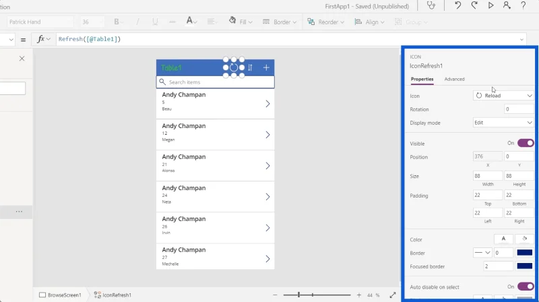Open the Icon Reload dropdown
The width and height of the screenshot is (539, 302).
pyautogui.click(x=503, y=96)
